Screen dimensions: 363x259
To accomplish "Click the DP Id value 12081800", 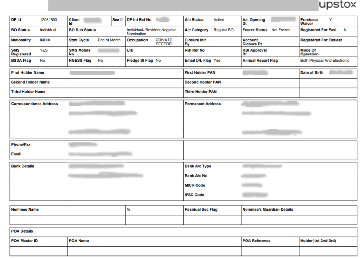I will (x=48, y=20).
